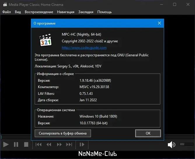
Task: Click the MPC-HC (Nightly, 64-bit) title text
Action: (x=81, y=34)
